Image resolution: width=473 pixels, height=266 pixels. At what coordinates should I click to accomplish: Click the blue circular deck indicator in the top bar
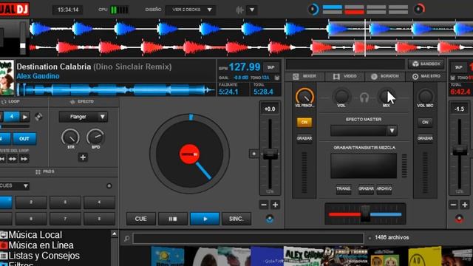(x=313, y=10)
